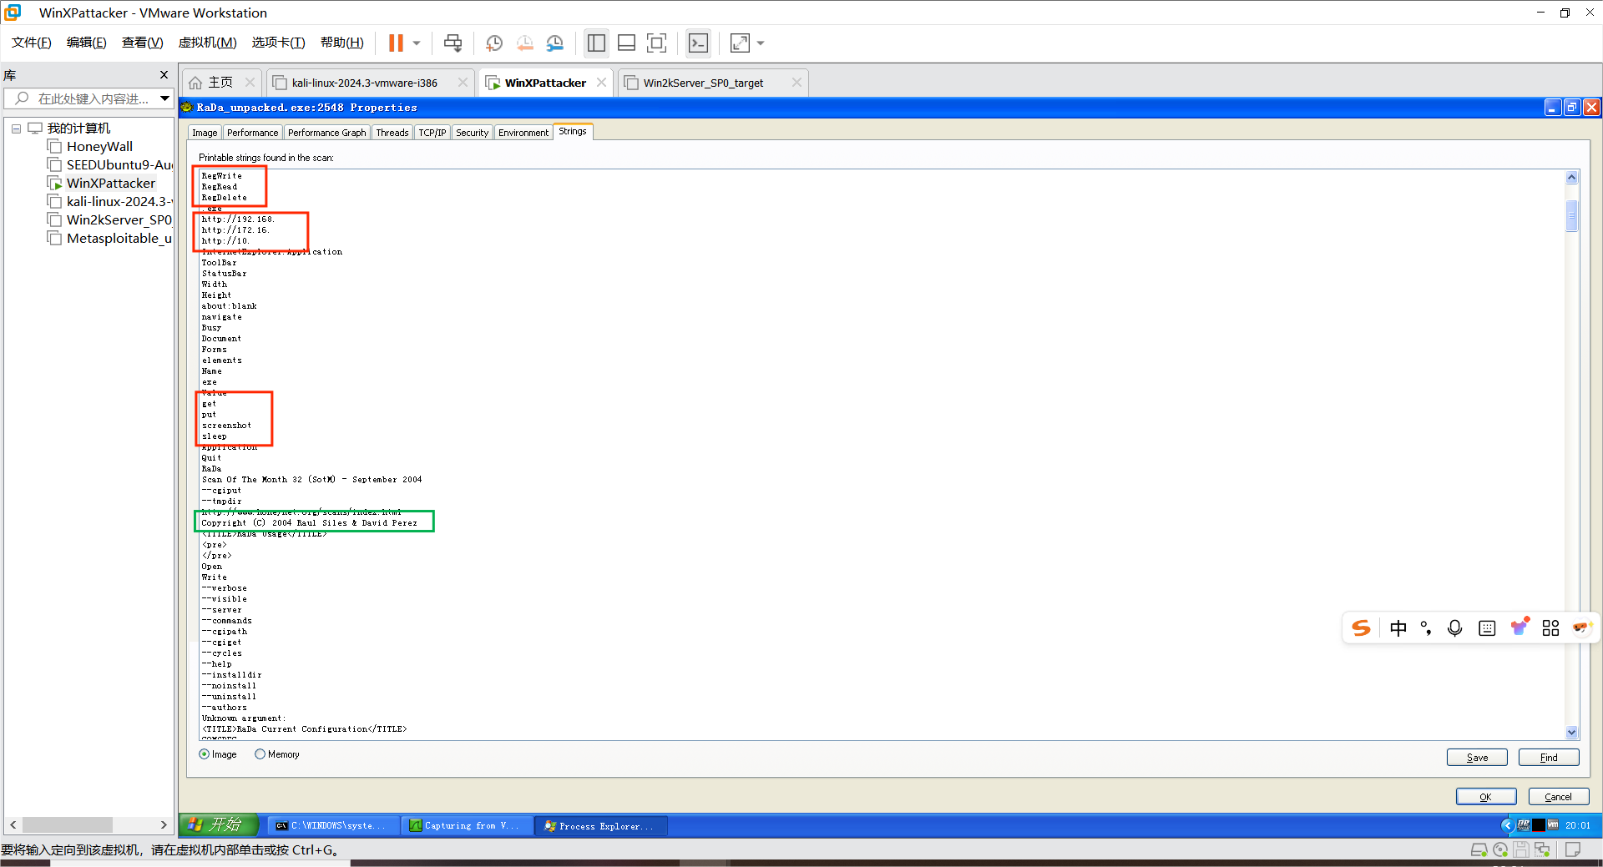
Task: Click the vm tools tray icon
Action: 1553,825
